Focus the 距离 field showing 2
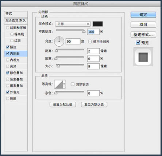The image size is (162, 156). pyautogui.click(x=93, y=51)
